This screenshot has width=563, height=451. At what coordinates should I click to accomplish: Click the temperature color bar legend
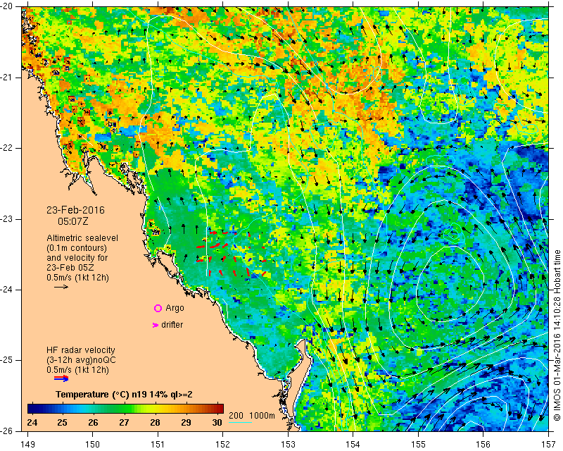[x=125, y=409]
